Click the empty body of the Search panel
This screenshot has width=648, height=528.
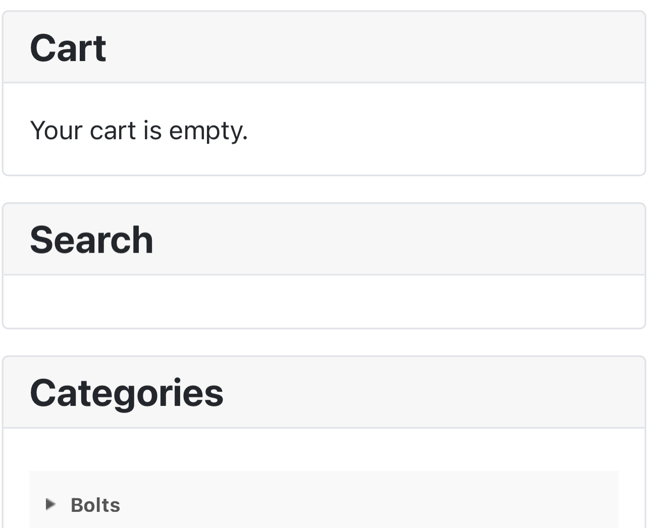(324, 302)
